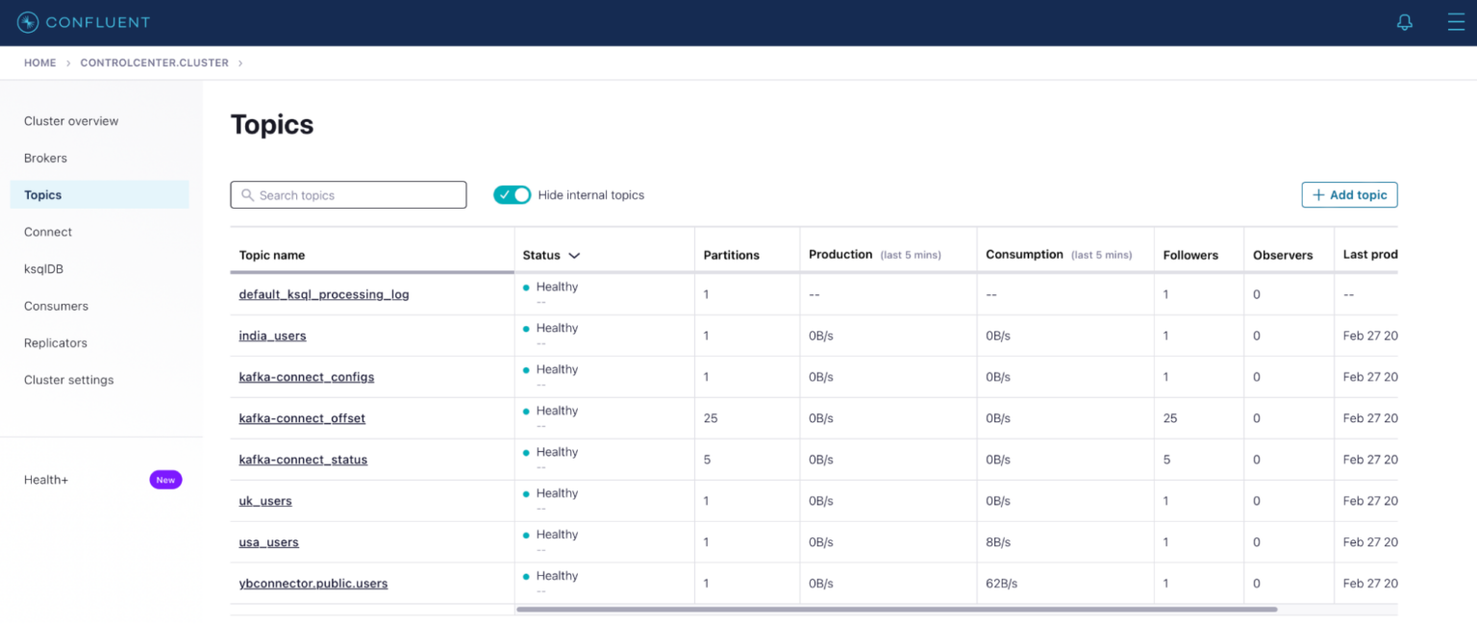Viewport: 1477px width, 624px height.
Task: Click the magnifier icon in the search box
Action: (x=246, y=194)
